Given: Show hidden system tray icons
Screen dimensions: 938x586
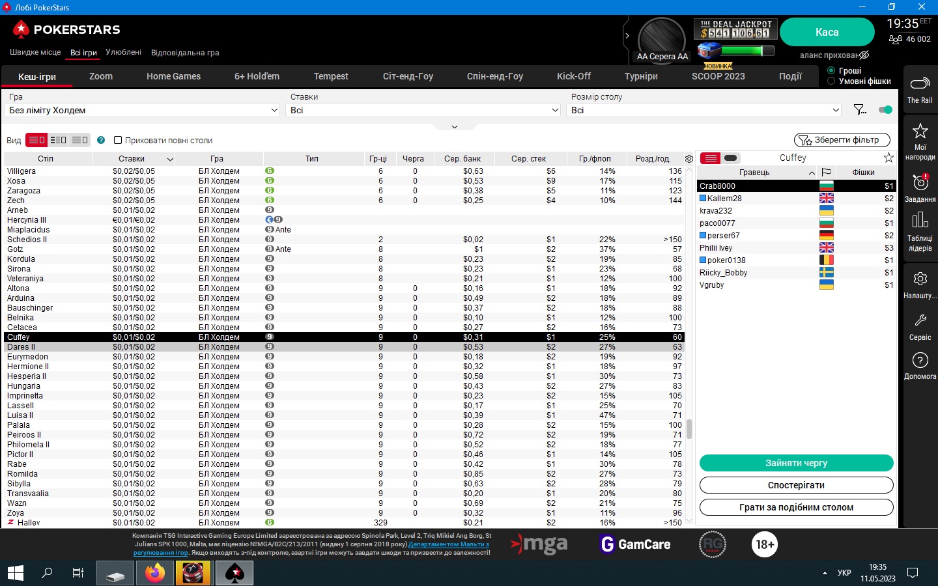Looking at the screenshot, I should (825, 573).
